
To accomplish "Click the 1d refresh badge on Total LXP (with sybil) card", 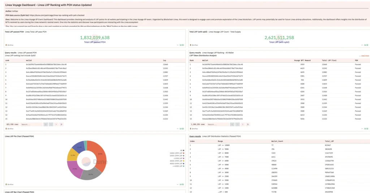I will (366, 45).
